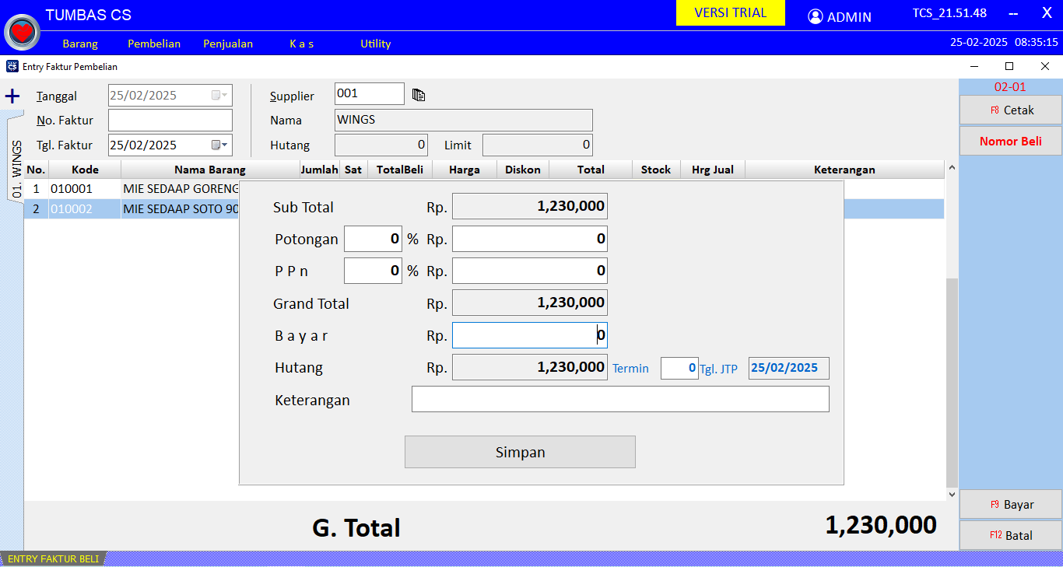Close the Entry Faktur Pembelian window
Screen dimensions: 1063x567
(x=1045, y=66)
